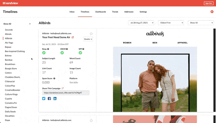Expand the Show All sidebar dropdown
The image size is (216, 123).
(x=17, y=24)
